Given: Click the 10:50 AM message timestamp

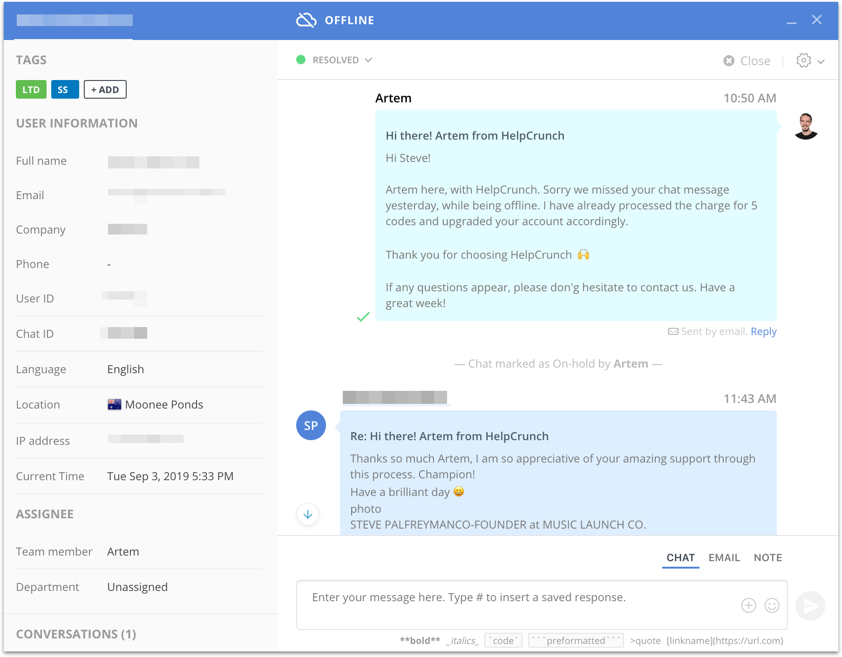Looking at the screenshot, I should (x=750, y=98).
